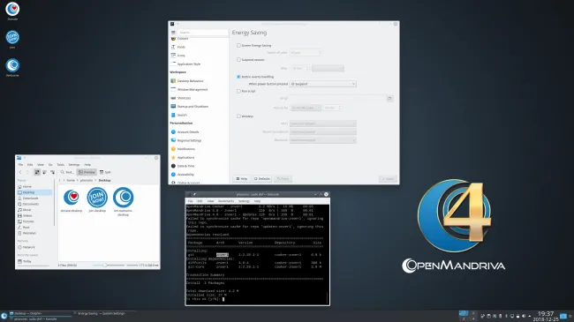Toggle Split view in Dolphin toolbar
This screenshot has width=574, height=322.
coord(105,172)
